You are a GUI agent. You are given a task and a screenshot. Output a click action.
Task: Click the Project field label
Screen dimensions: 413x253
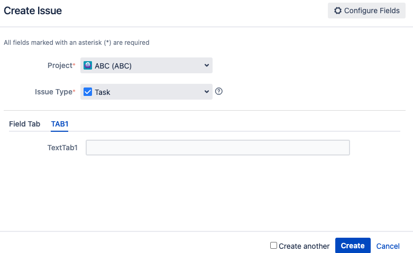point(59,65)
